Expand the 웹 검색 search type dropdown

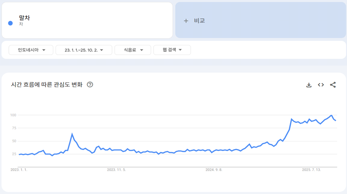pos(172,50)
